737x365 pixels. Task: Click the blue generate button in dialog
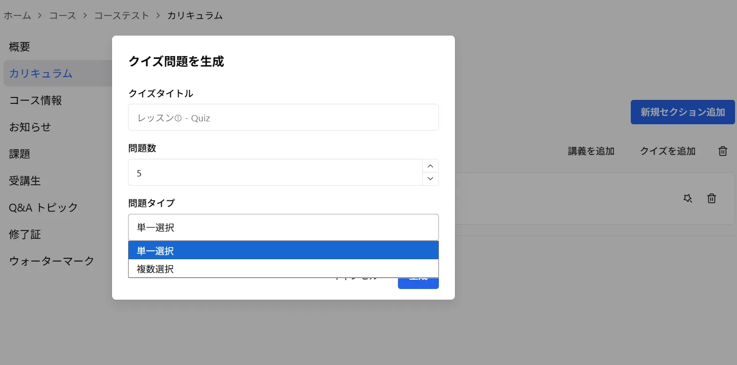418,283
